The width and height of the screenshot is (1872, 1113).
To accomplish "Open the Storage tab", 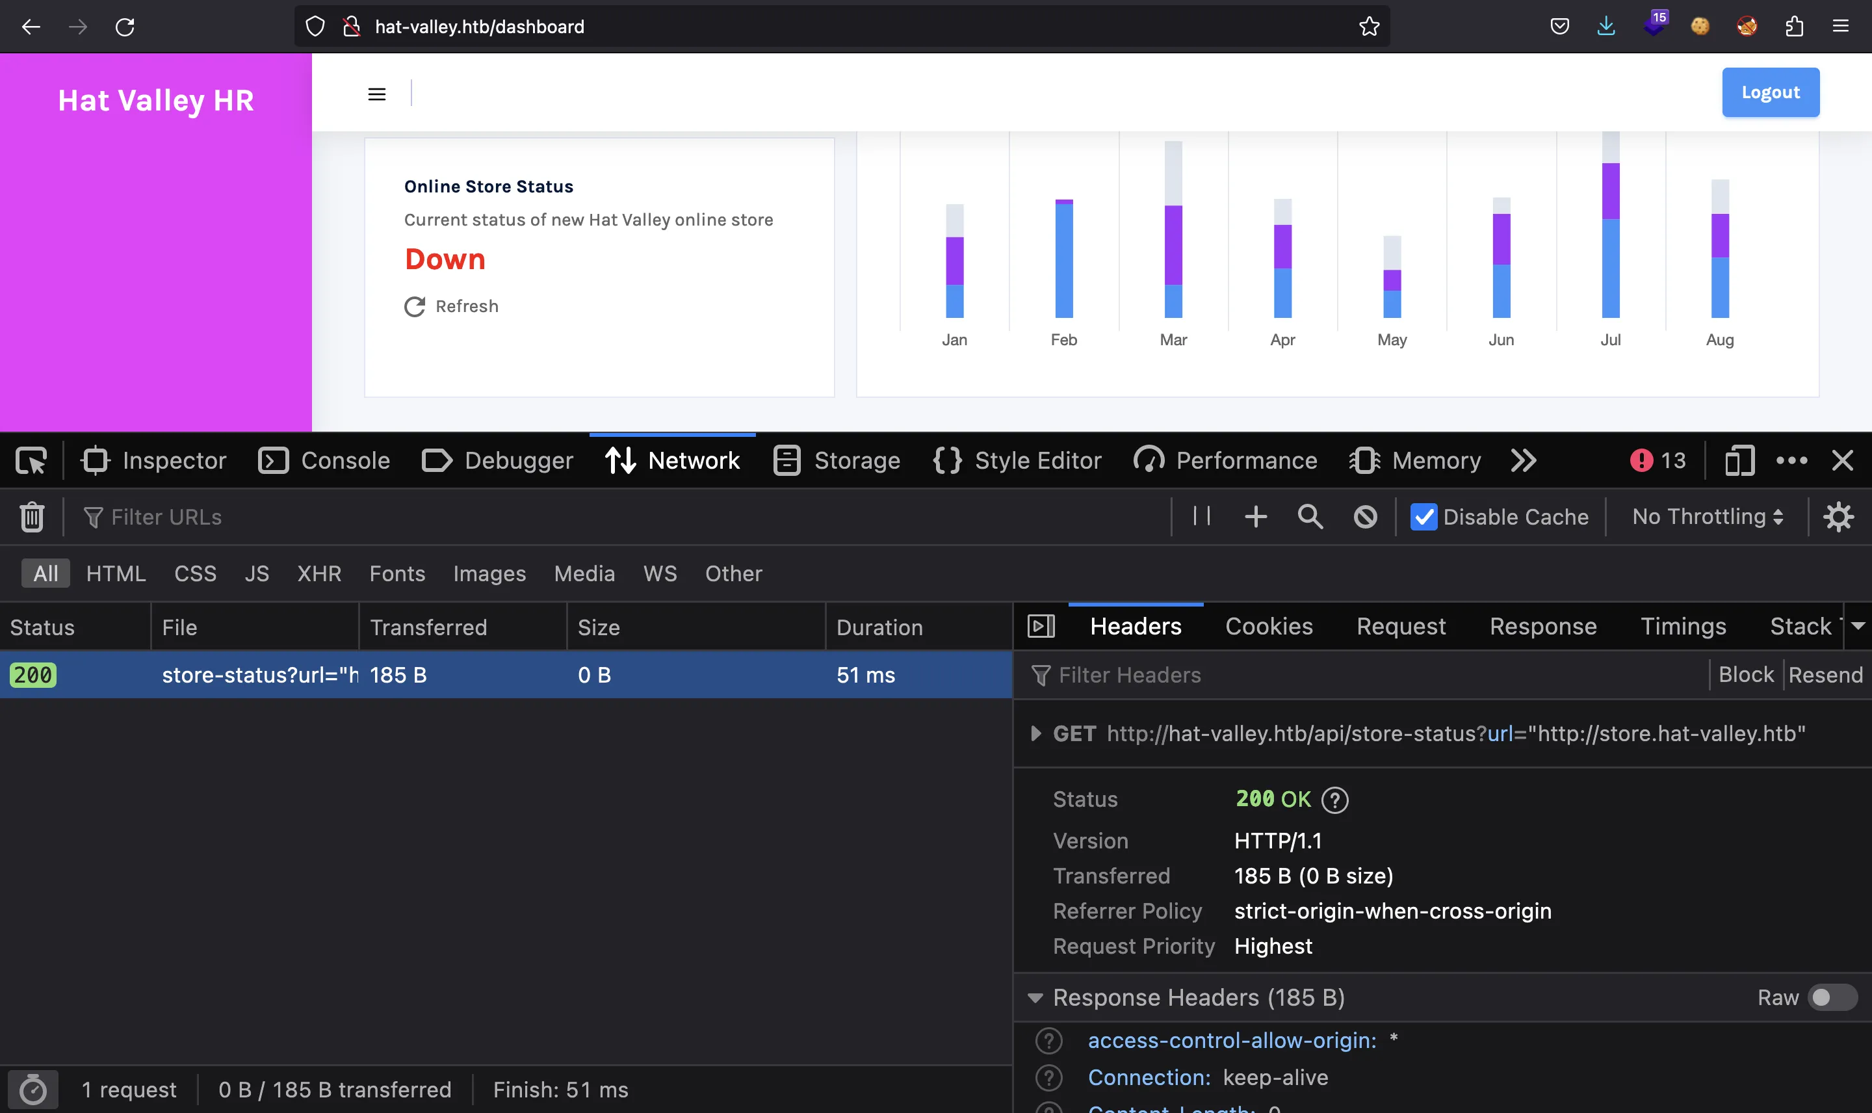I will [837, 460].
